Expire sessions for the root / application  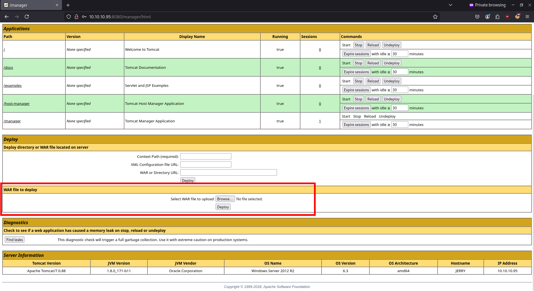click(x=356, y=54)
